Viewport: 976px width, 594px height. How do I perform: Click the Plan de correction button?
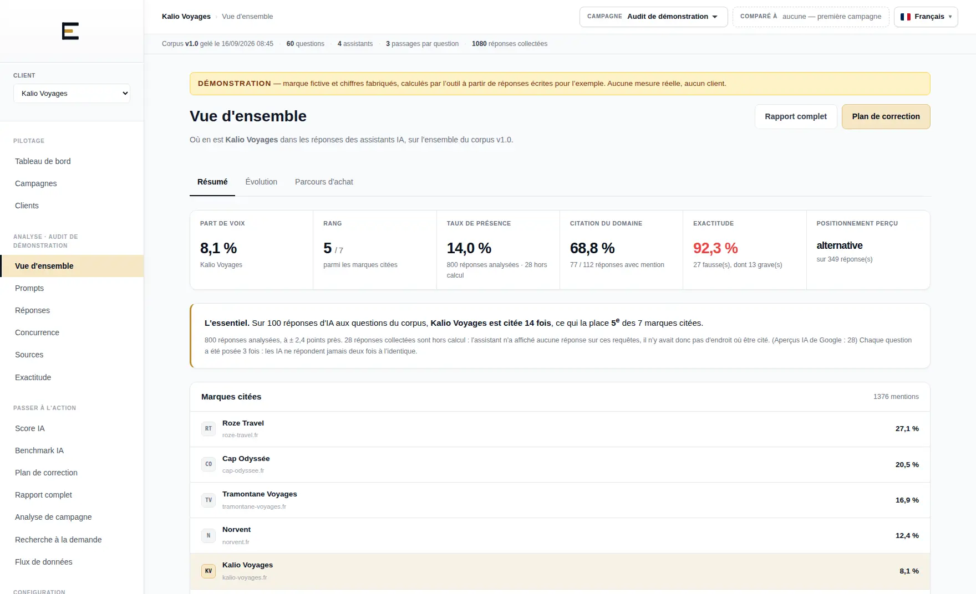click(886, 116)
